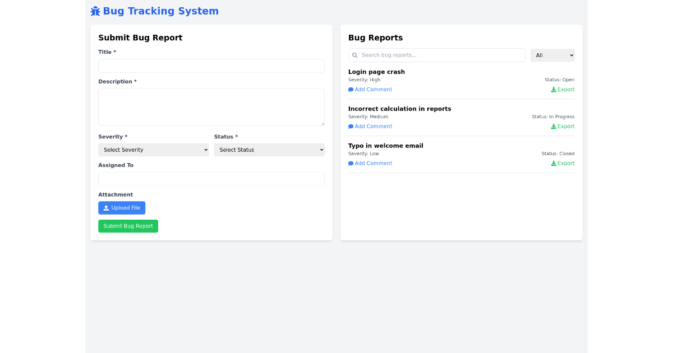Click the Submit Bug Report button
This screenshot has width=673, height=353.
click(128, 226)
